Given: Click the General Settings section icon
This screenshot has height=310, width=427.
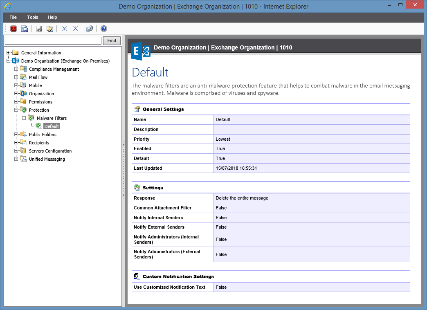Looking at the screenshot, I should click(x=137, y=109).
